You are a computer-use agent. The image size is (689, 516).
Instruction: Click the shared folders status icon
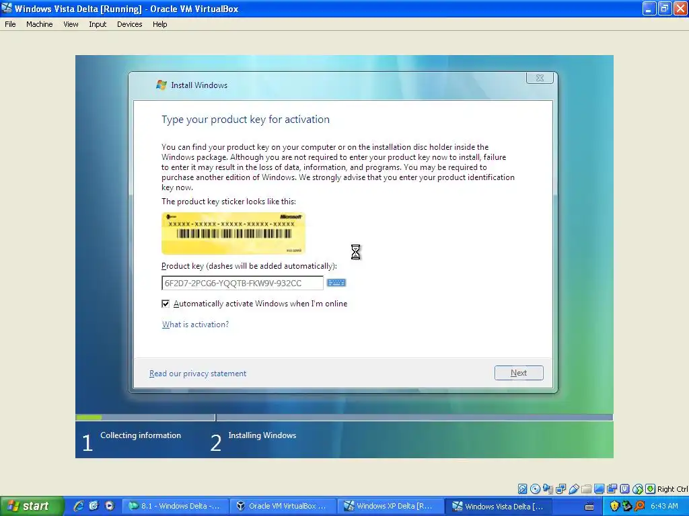586,489
